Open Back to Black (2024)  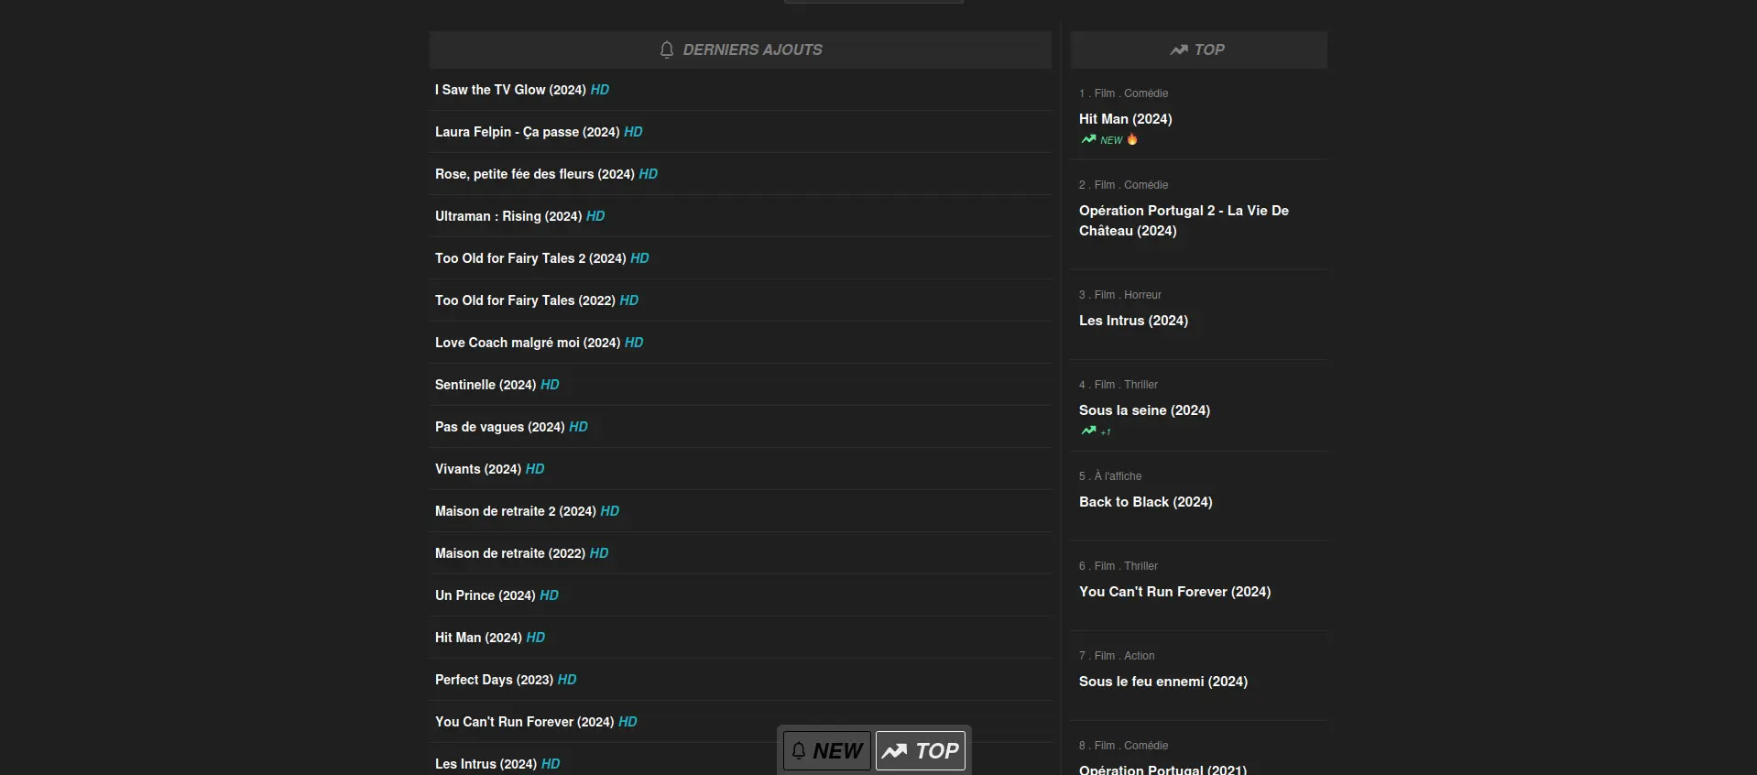[1146, 502]
